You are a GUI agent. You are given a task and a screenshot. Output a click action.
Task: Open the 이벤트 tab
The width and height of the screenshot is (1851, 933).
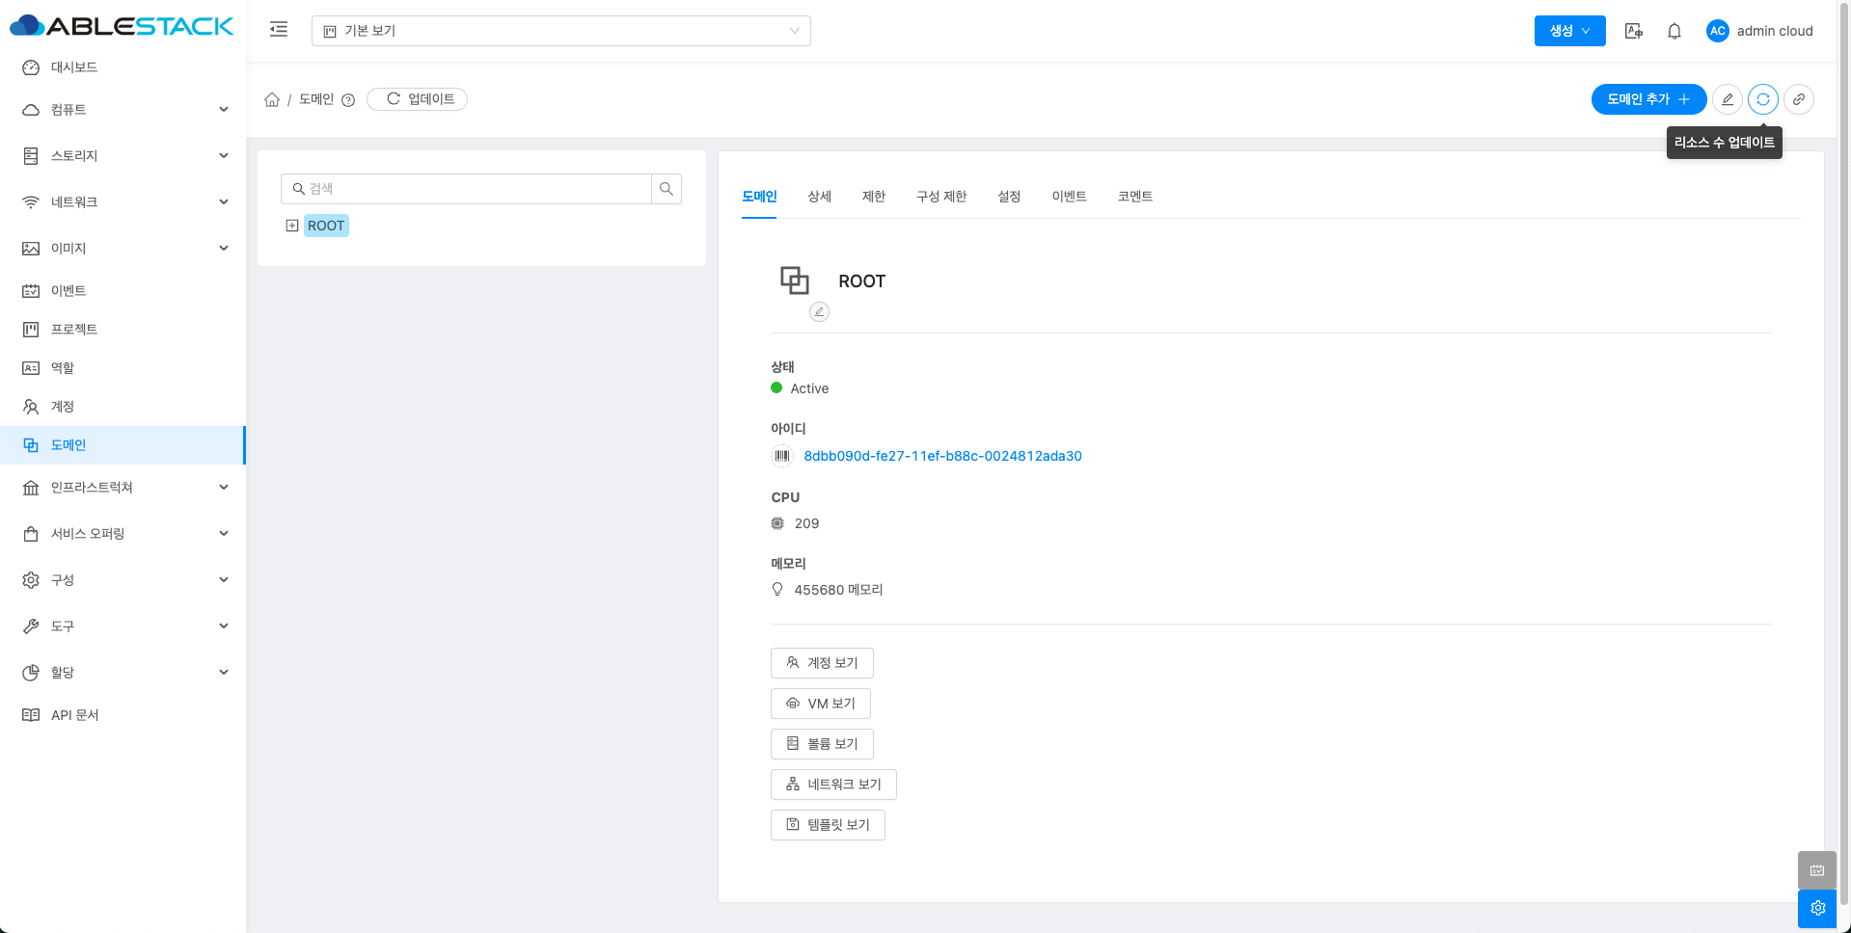(1069, 197)
